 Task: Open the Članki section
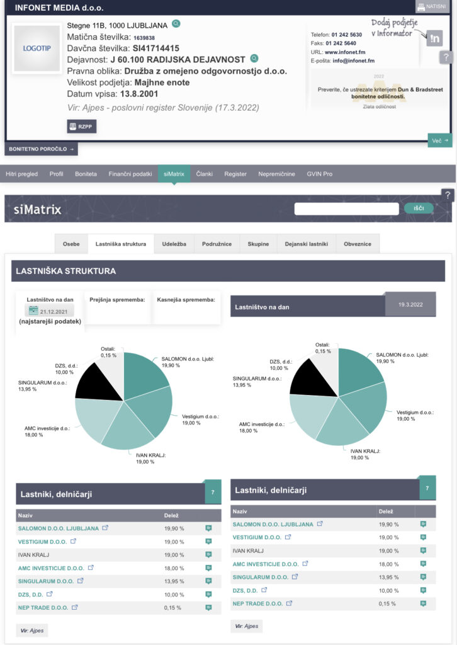(x=204, y=174)
